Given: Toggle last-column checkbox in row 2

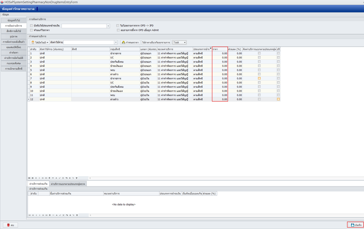Looking at the screenshot, I should (278, 58).
